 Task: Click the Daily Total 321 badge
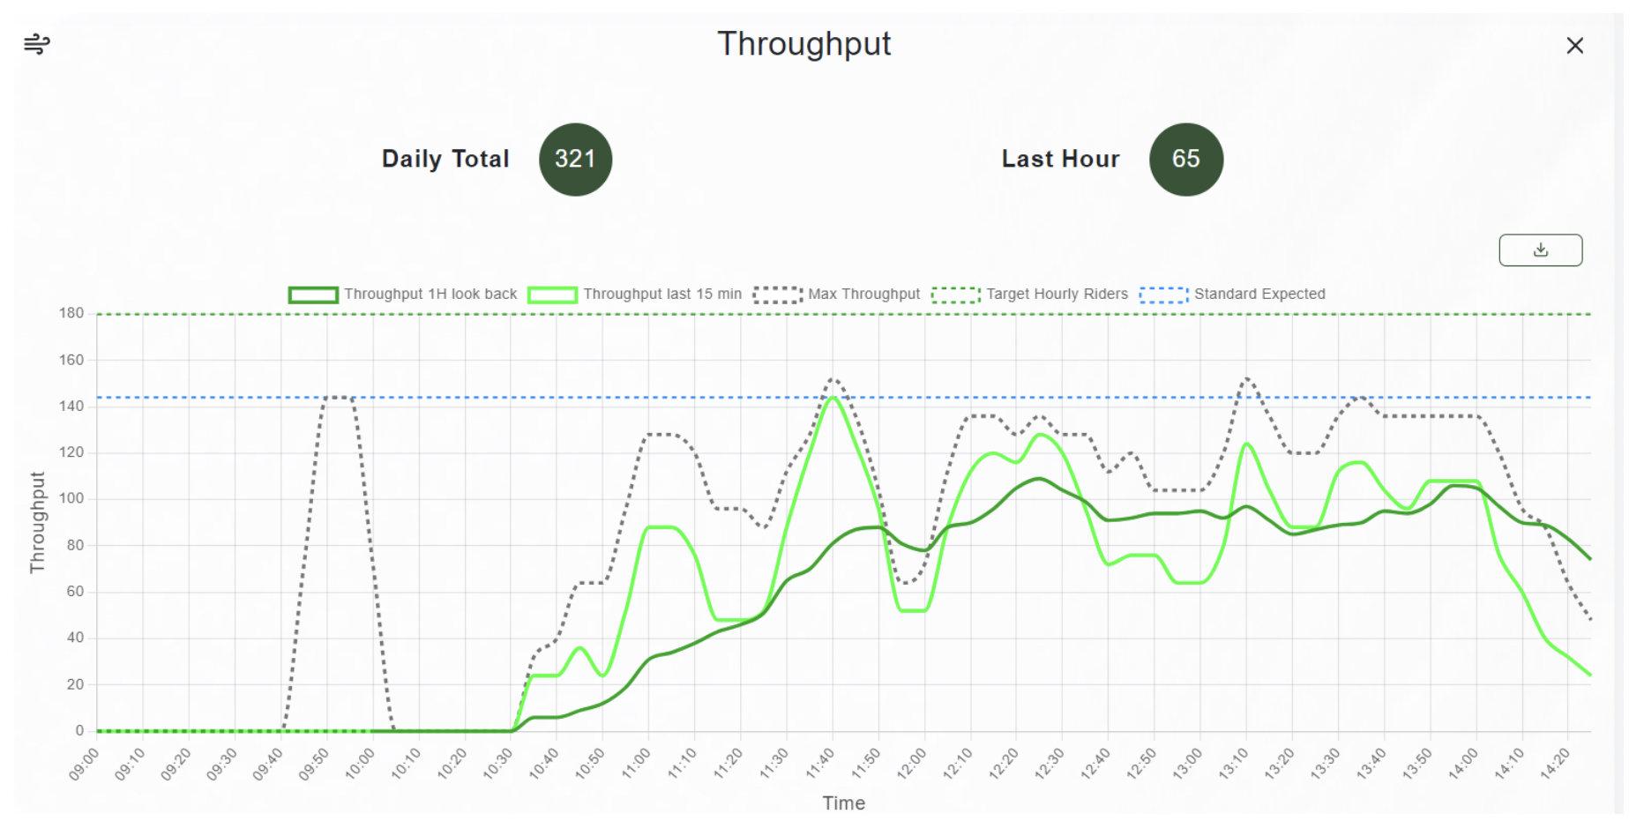coord(575,160)
